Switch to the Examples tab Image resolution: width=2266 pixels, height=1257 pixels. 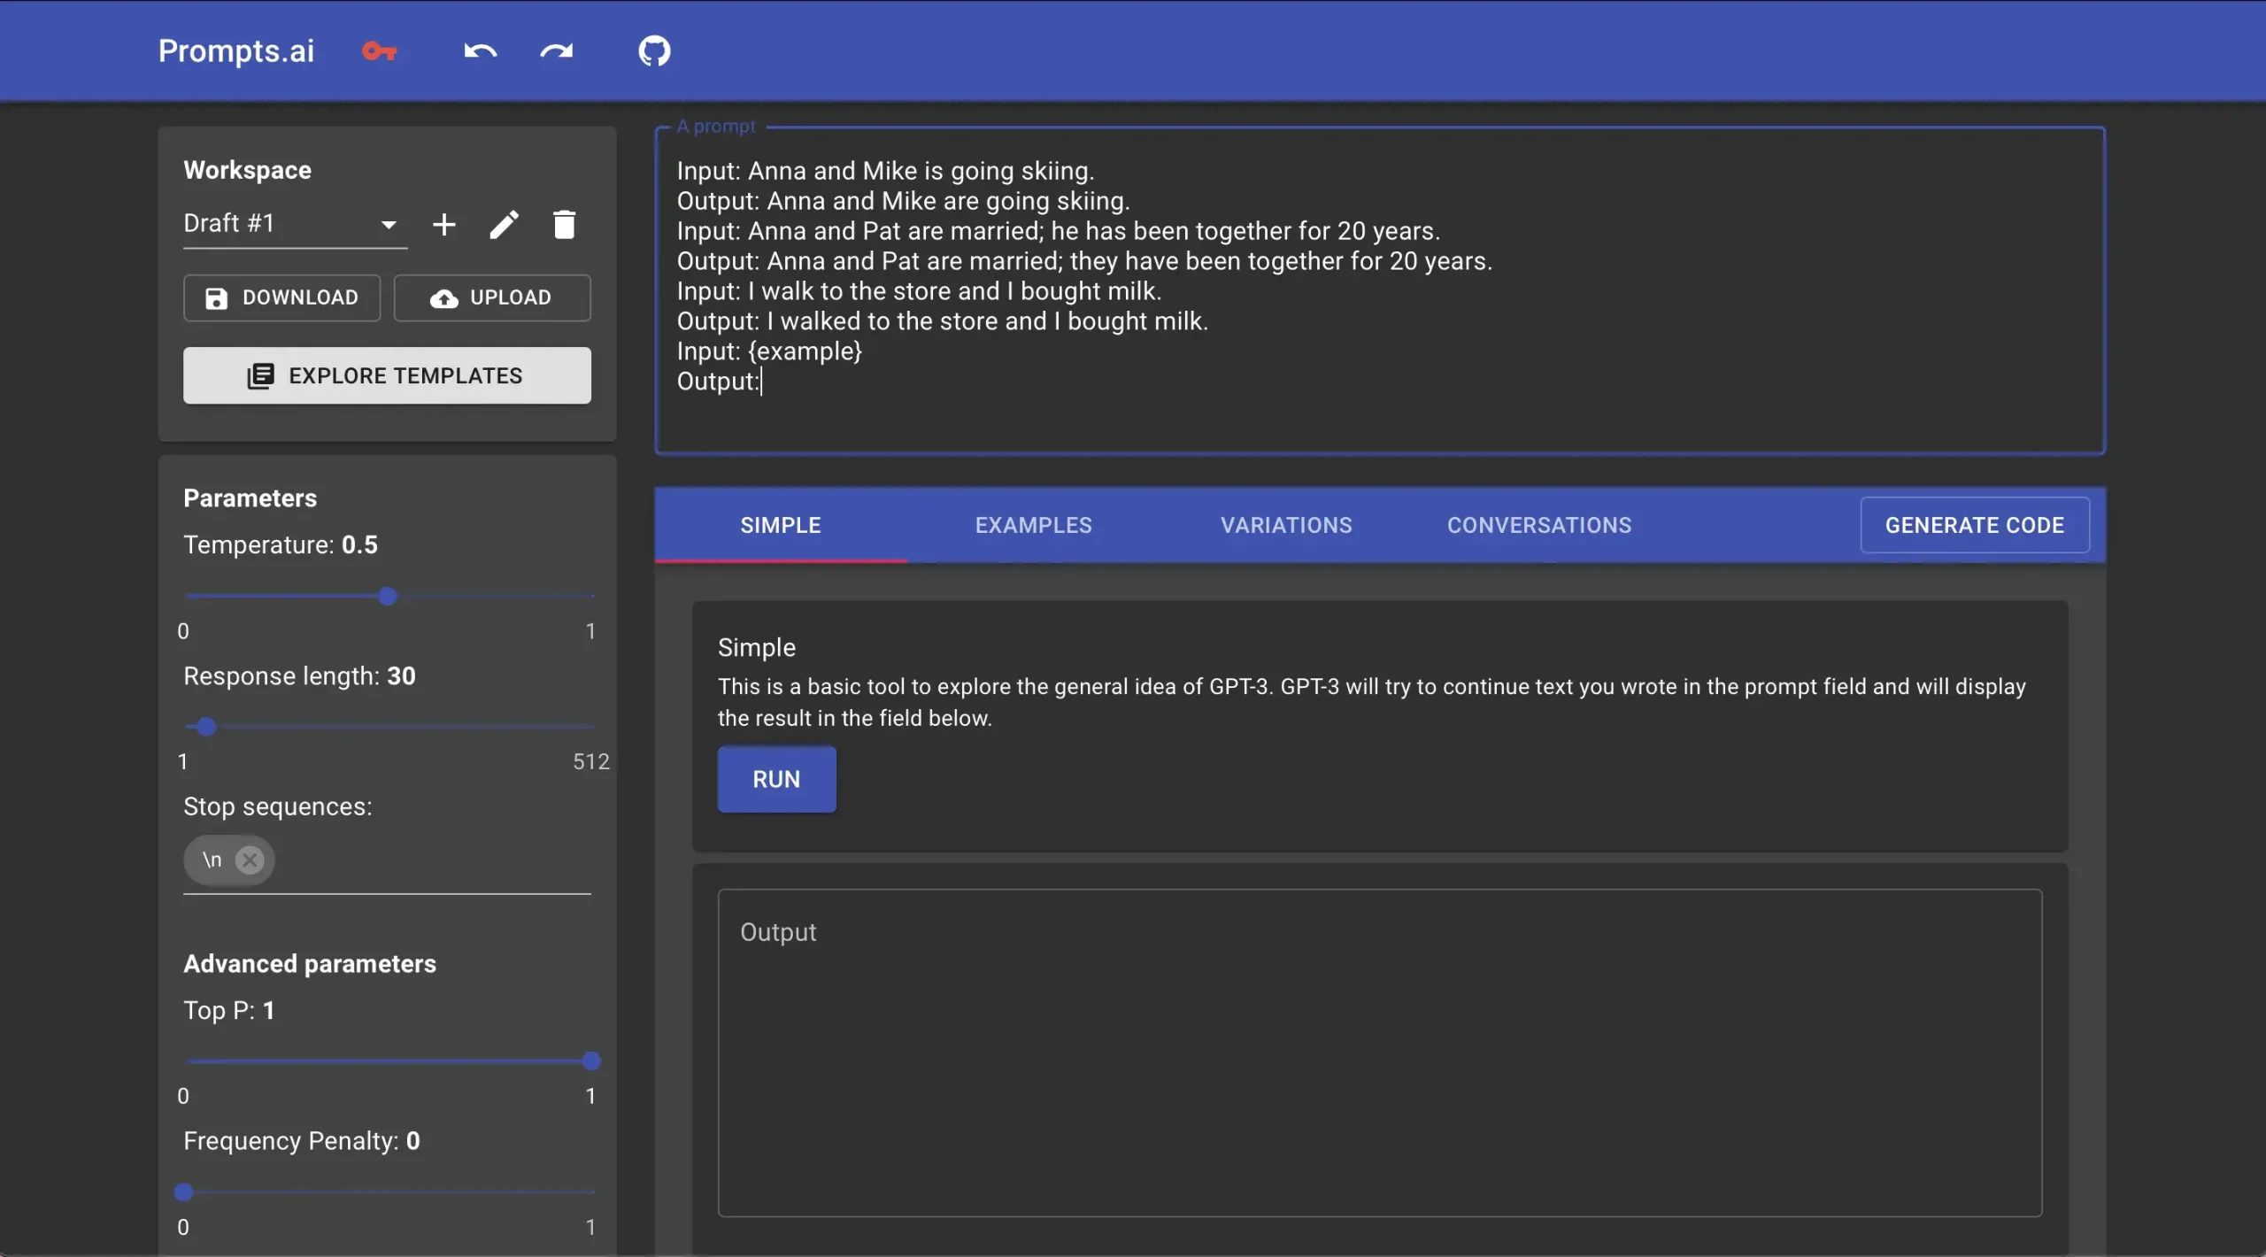tap(1032, 524)
